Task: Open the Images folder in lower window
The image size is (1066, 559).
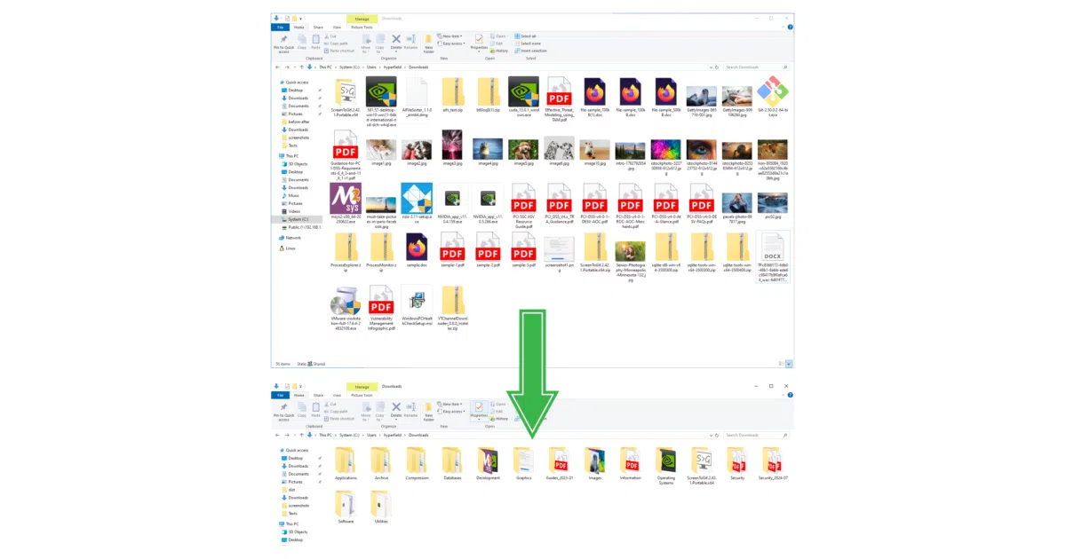Action: (595, 464)
